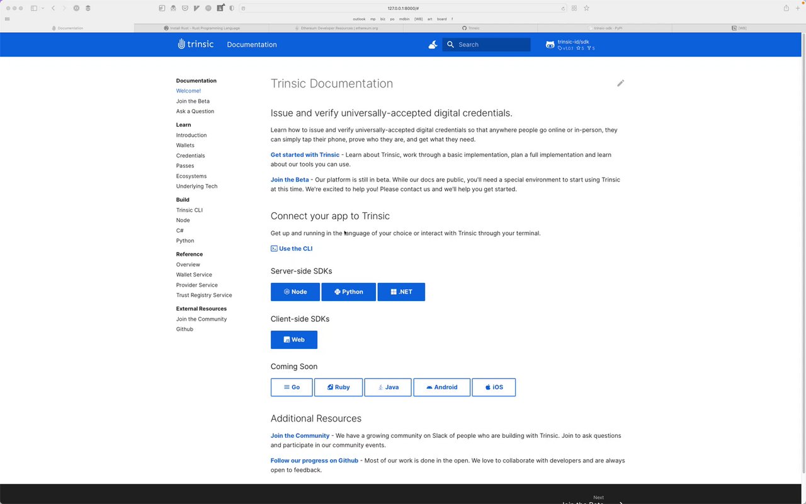Open Overview under Reference in sidebar
Viewport: 806px width, 504px height.
(188, 265)
